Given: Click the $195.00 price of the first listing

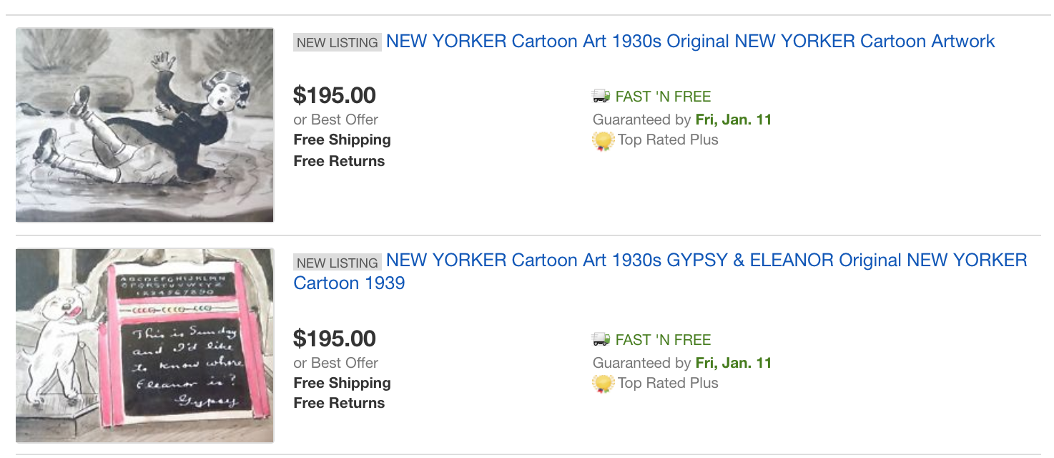Looking at the screenshot, I should click(335, 95).
